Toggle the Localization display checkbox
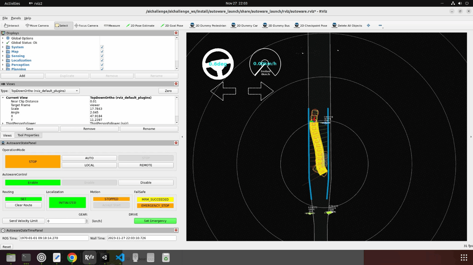 click(102, 60)
